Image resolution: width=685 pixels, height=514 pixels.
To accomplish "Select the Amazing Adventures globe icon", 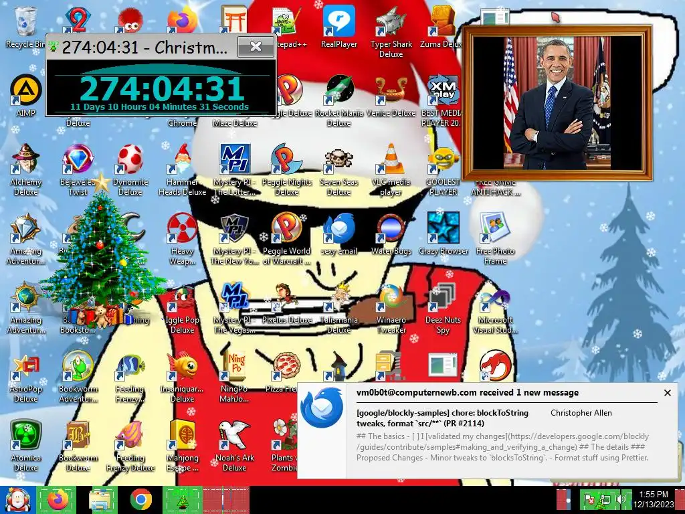I will click(25, 308).
